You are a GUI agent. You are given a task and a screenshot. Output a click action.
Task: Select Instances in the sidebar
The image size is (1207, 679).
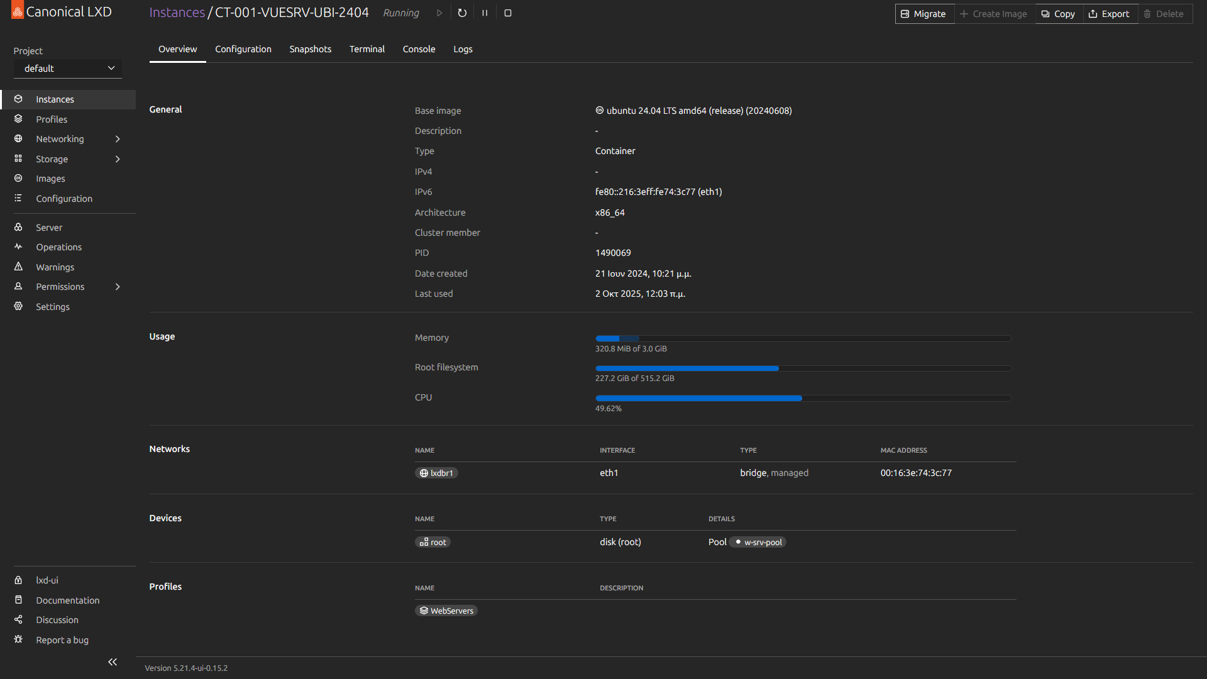click(x=68, y=99)
